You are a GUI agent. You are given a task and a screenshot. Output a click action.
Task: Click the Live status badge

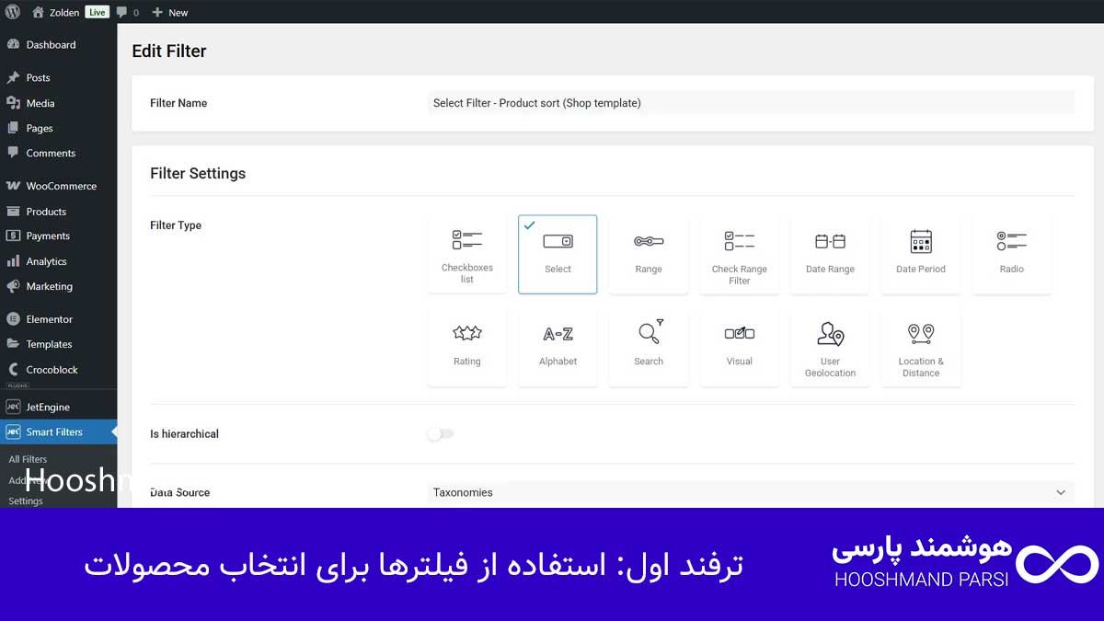coord(97,12)
